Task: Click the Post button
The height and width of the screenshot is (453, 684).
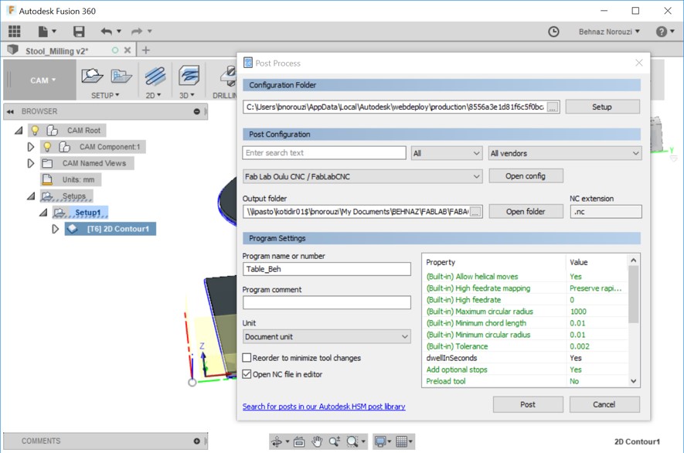Action: [528, 404]
